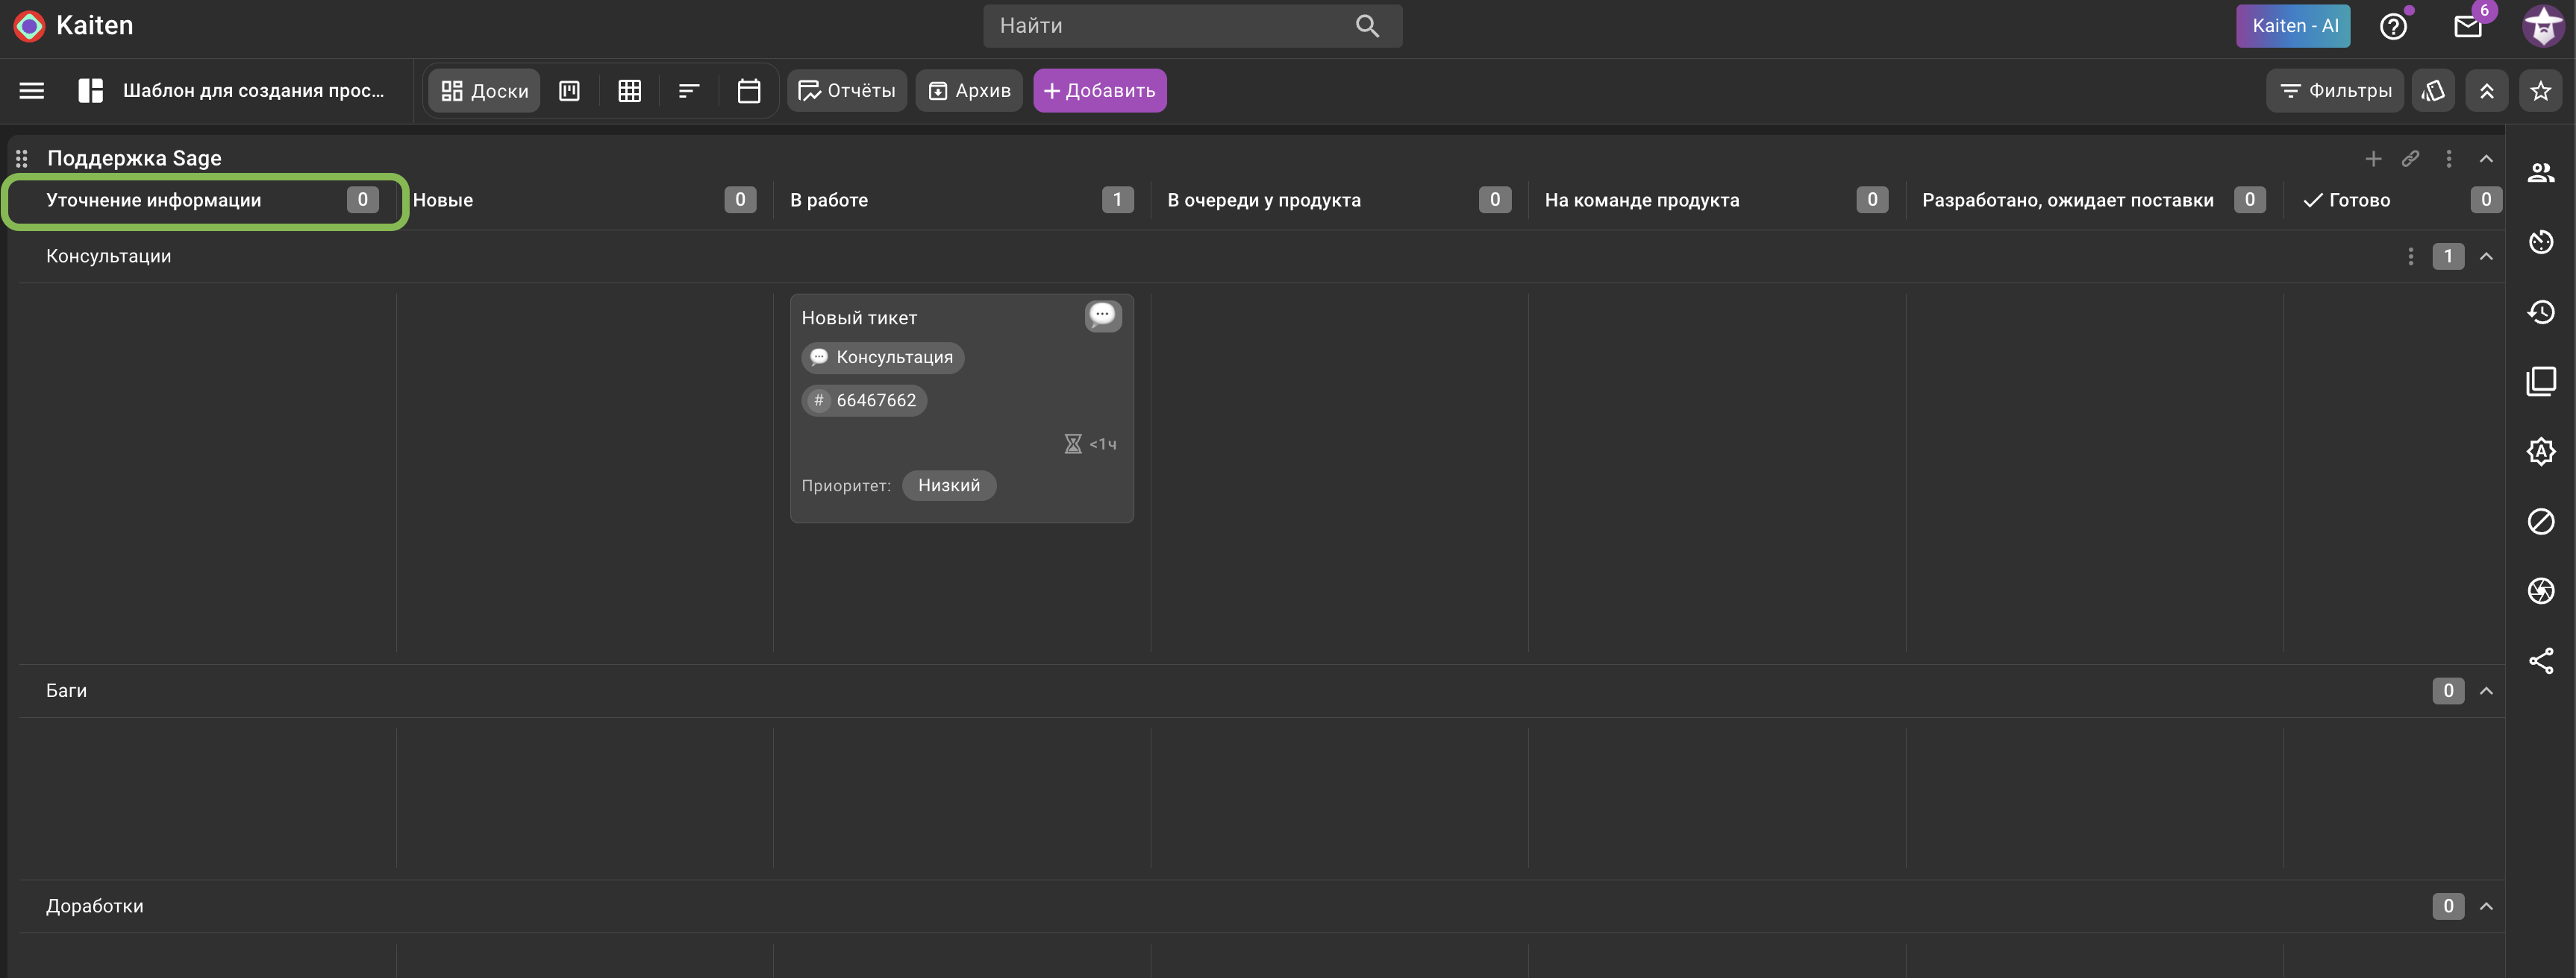Viewport: 2576px width, 978px height.
Task: Open the history icon in sidebar
Action: click(2541, 312)
